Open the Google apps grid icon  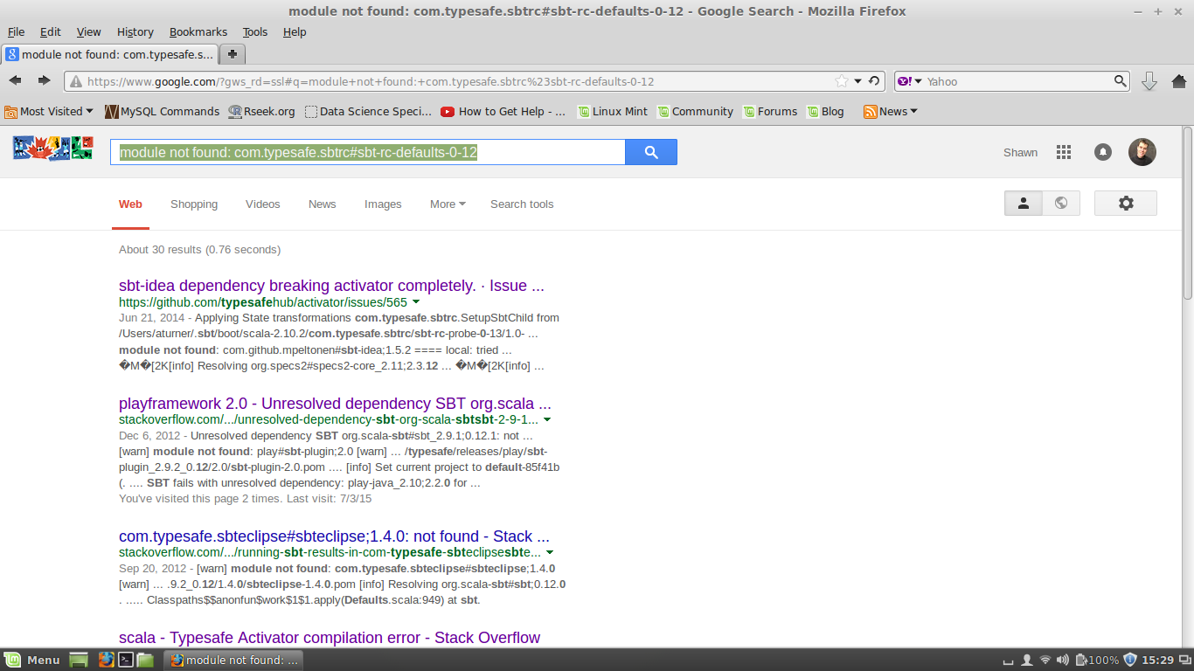(x=1064, y=152)
